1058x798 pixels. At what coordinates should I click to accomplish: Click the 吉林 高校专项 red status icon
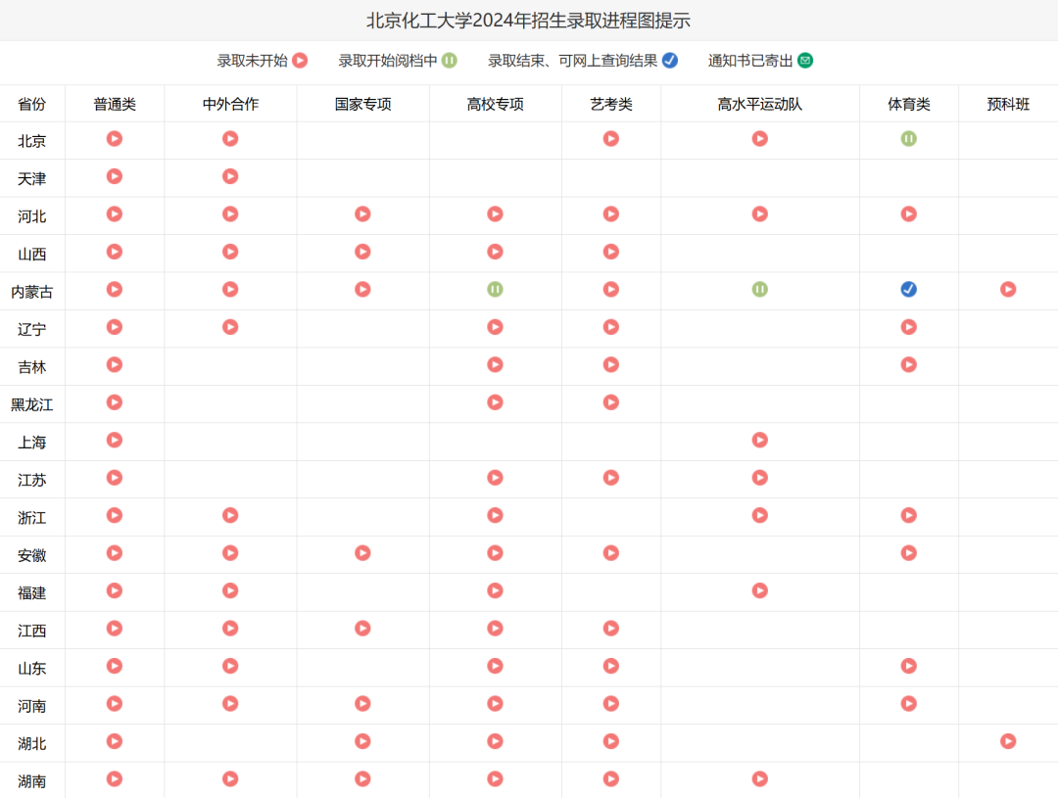tap(495, 365)
